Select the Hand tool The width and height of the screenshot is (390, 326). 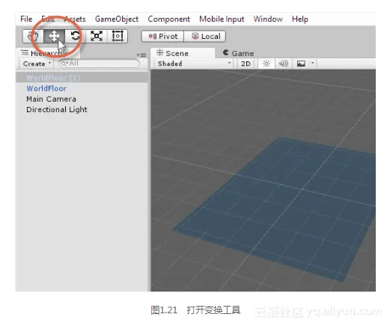click(x=33, y=36)
